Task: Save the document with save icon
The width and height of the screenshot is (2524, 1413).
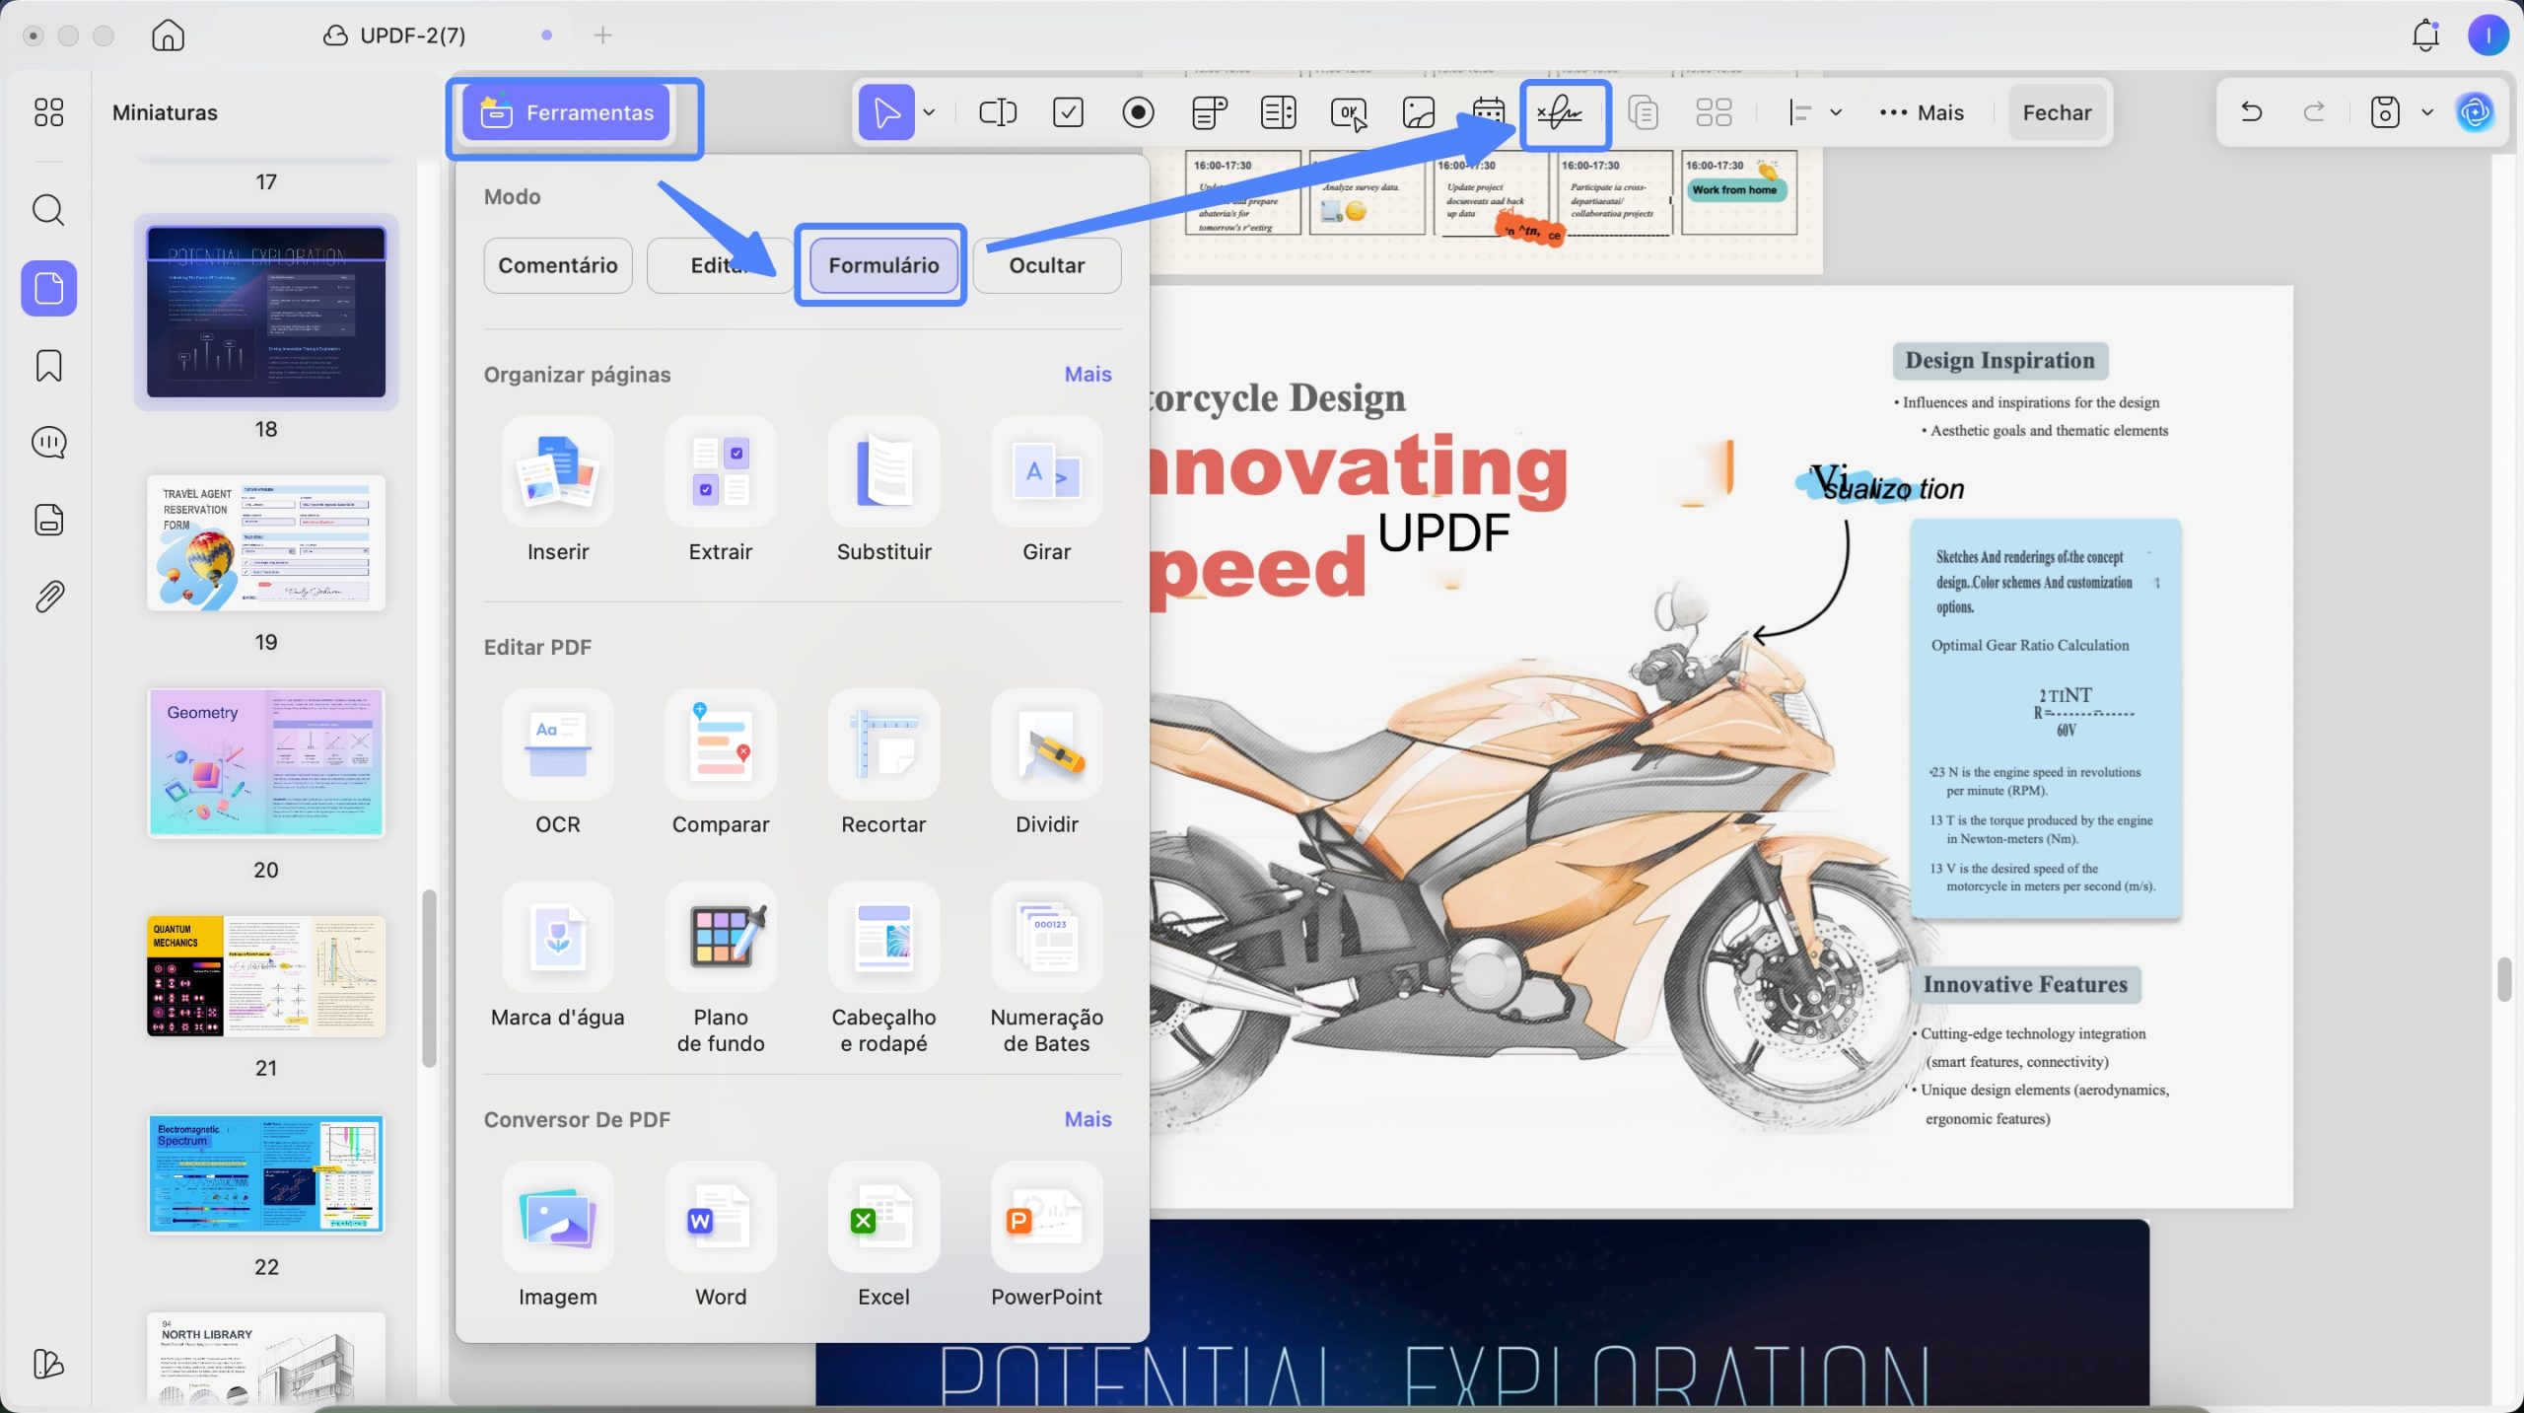Action: click(x=2384, y=111)
